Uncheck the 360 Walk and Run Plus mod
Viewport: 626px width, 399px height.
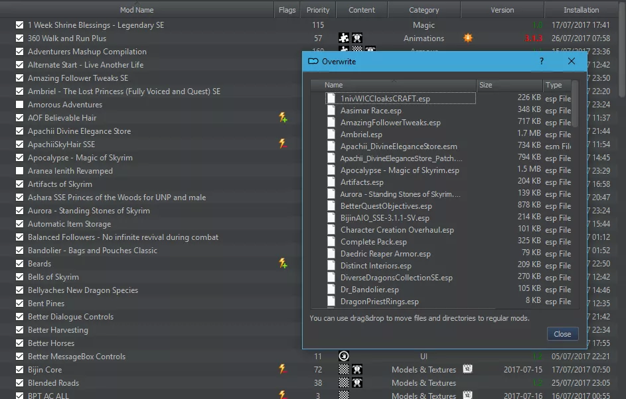coord(19,38)
